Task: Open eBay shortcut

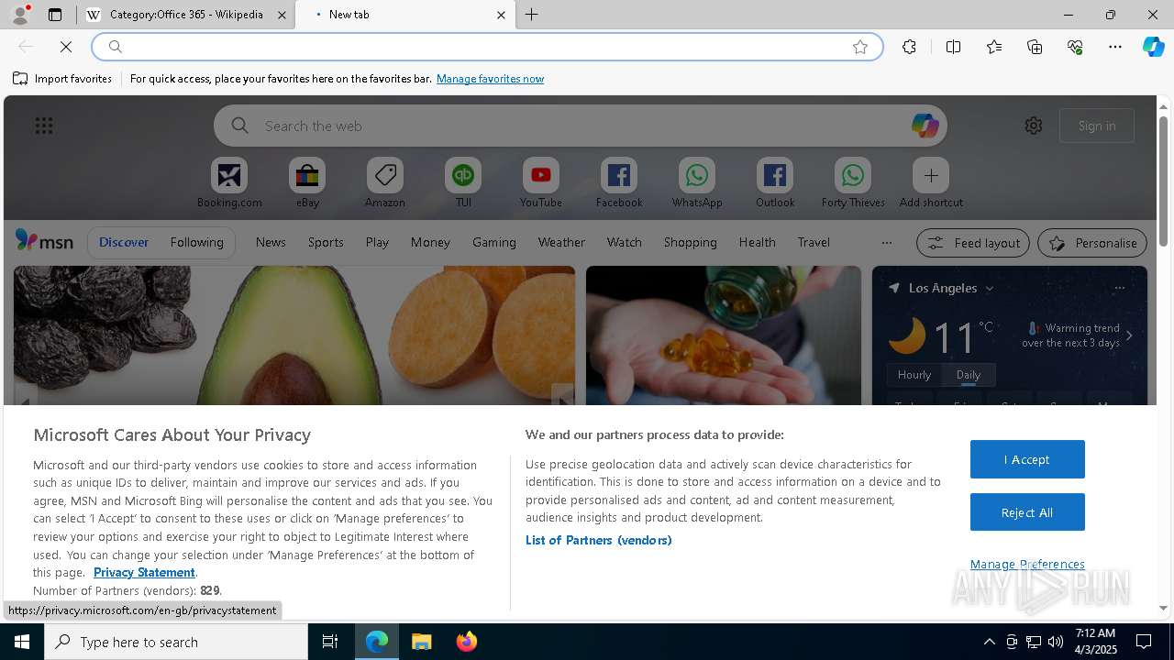Action: (x=307, y=183)
